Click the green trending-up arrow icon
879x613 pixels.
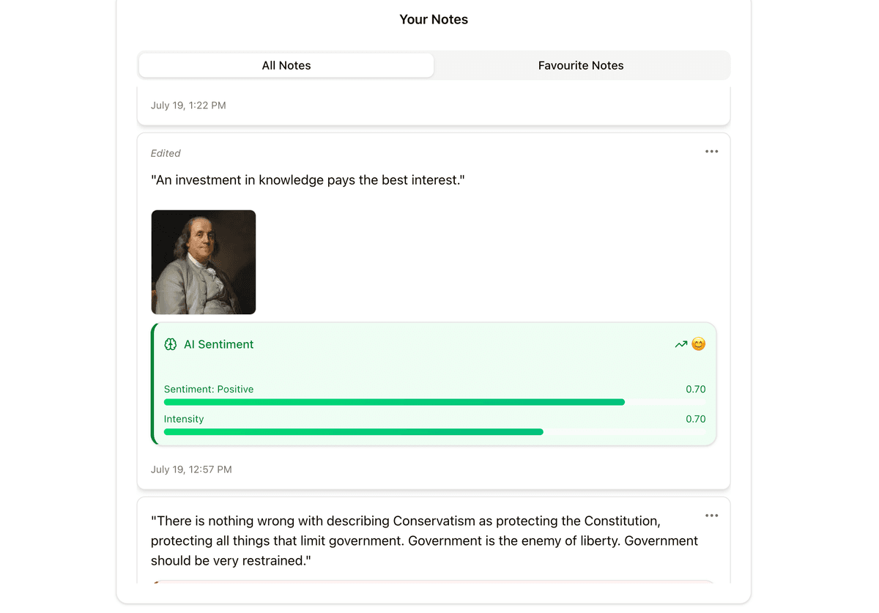pos(681,343)
